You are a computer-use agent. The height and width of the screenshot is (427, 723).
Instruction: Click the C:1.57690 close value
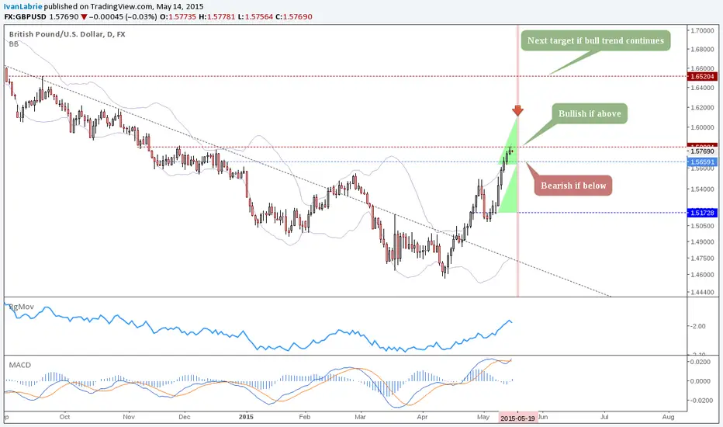[x=294, y=16]
